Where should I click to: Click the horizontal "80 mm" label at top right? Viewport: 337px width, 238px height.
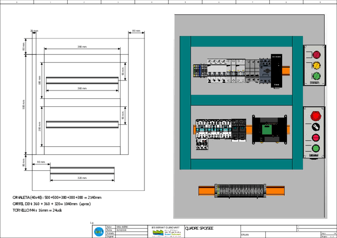click(136, 31)
